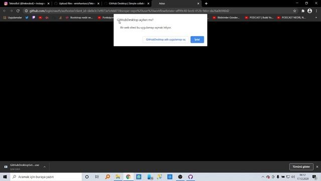This screenshot has height=181, width=321.
Task: Open the clock and date flyout
Action: tap(303, 176)
